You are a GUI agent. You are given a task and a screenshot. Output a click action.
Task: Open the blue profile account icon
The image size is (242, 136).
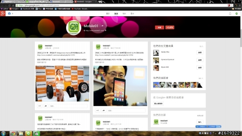click(x=9, y=14)
